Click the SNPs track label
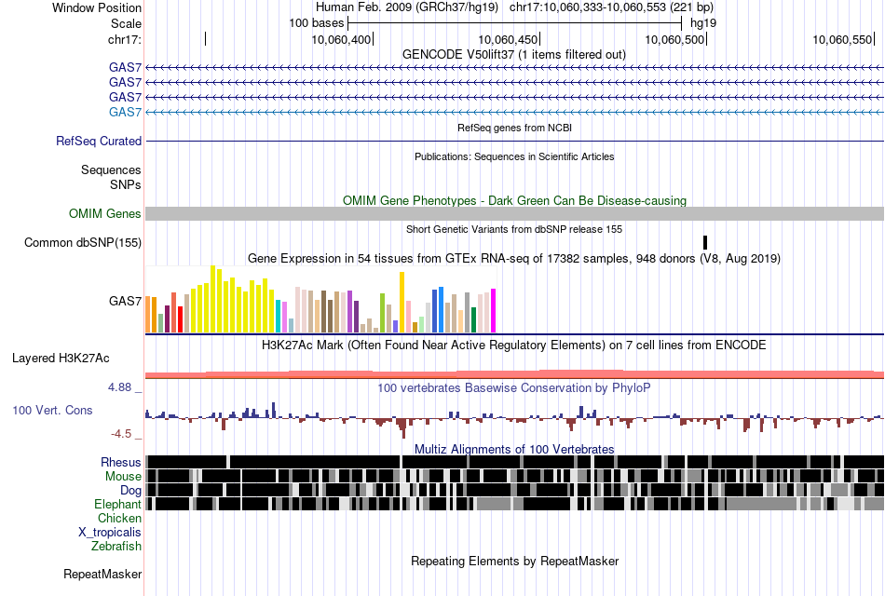The image size is (885, 596). coord(126,184)
